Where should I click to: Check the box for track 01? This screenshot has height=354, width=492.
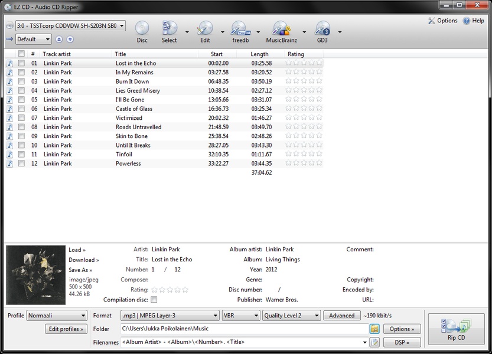21,63
